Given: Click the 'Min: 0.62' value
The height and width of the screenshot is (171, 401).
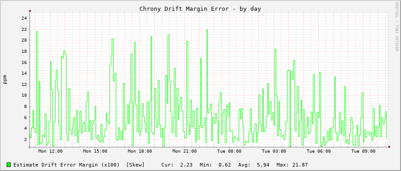Looking at the screenshot, I should coord(215,165).
